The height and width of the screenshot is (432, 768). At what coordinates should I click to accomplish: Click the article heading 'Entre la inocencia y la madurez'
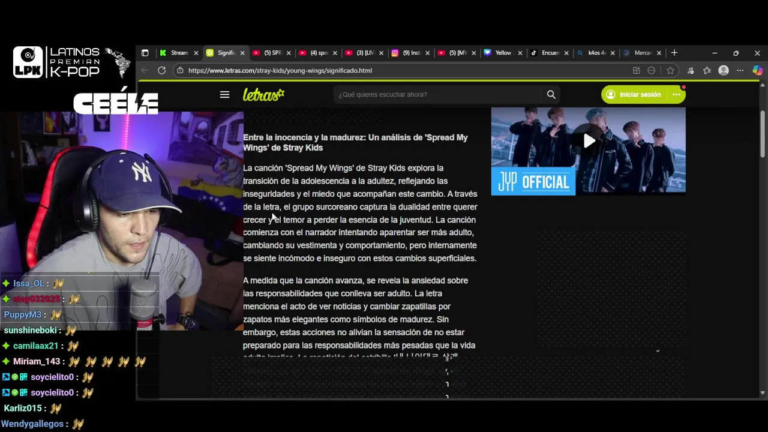tap(355, 142)
